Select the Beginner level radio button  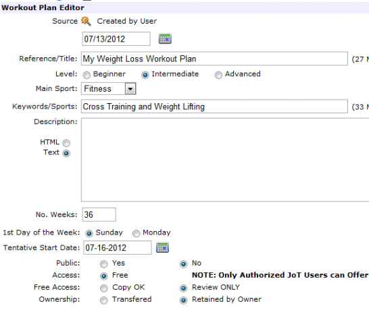(87, 75)
